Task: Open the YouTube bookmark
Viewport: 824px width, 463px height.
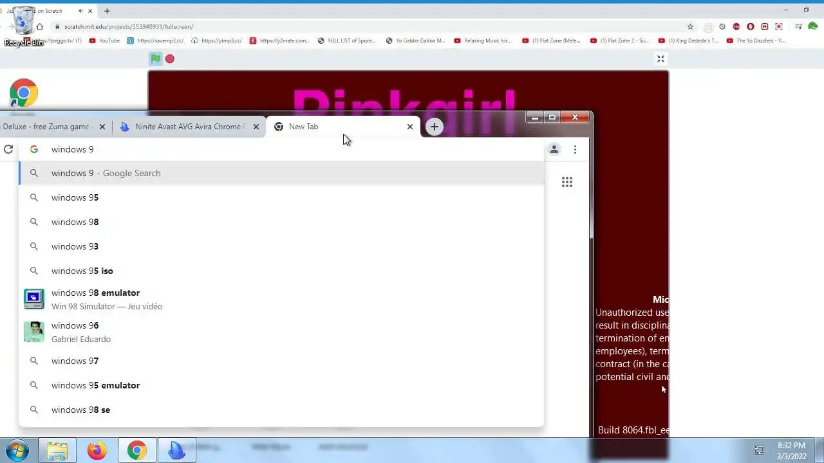Action: click(x=104, y=41)
